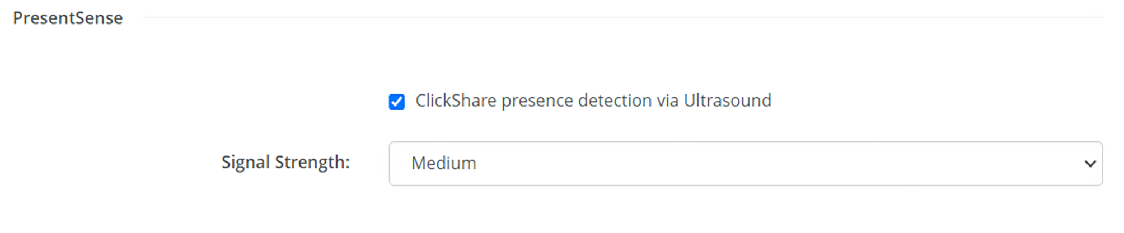Viewport: 1124px width, 233px height.
Task: Click the word 'Ultrasound' in the checkbox label
Action: click(727, 101)
